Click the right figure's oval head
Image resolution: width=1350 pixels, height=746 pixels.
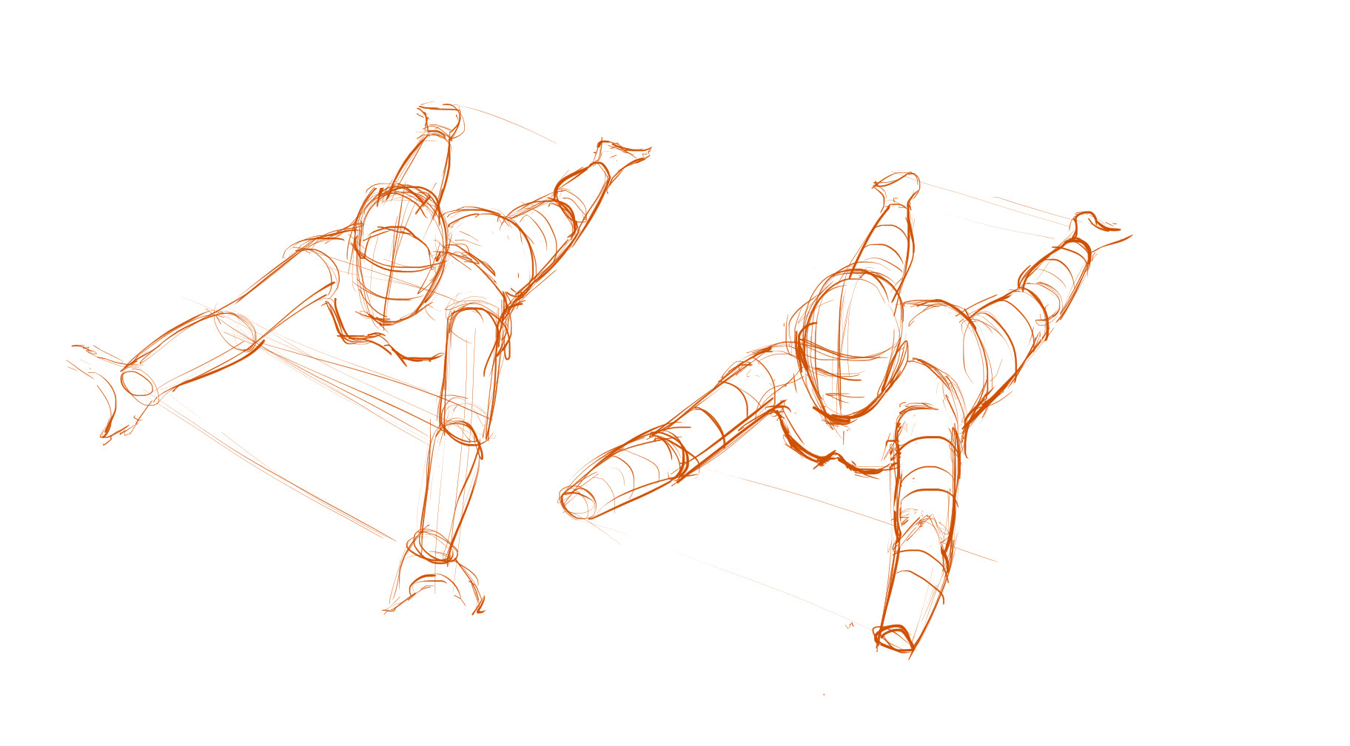tap(851, 346)
